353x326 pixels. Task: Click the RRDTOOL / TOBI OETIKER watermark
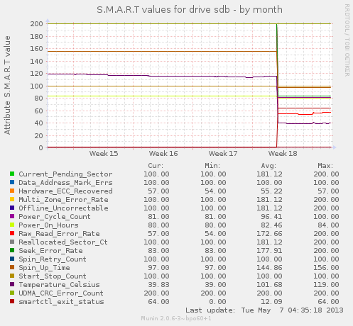click(347, 40)
